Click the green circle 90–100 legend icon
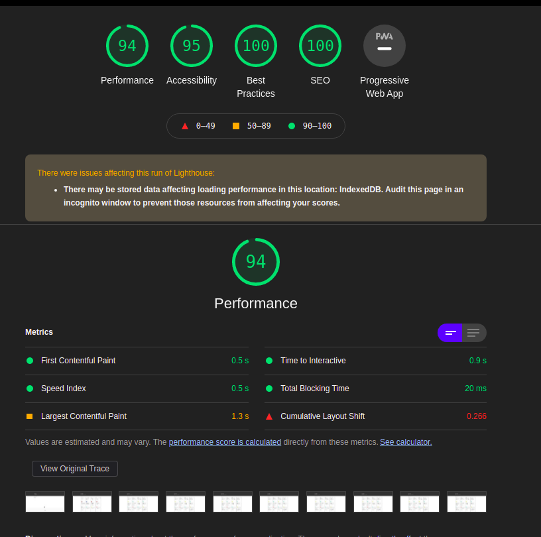 coord(292,126)
